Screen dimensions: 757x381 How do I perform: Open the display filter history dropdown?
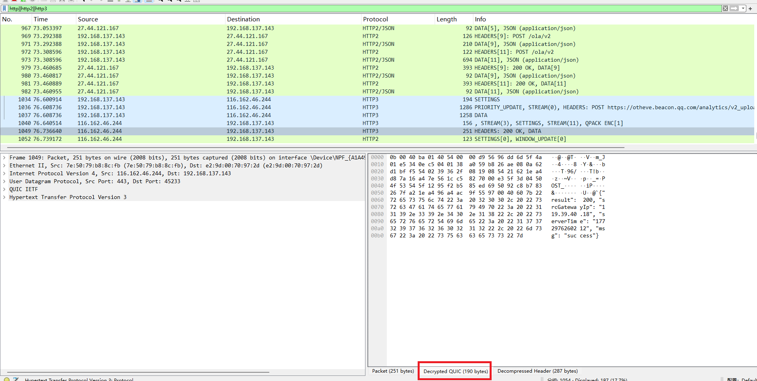tap(743, 8)
